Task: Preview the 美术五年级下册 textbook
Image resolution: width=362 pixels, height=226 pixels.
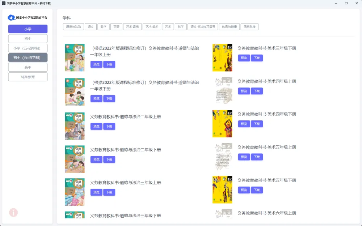Action: (244, 190)
